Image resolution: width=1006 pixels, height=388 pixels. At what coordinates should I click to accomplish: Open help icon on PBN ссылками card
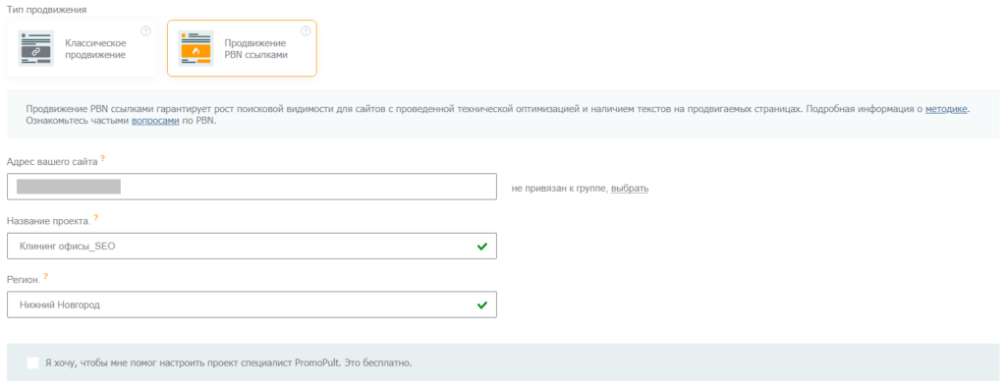pos(306,30)
